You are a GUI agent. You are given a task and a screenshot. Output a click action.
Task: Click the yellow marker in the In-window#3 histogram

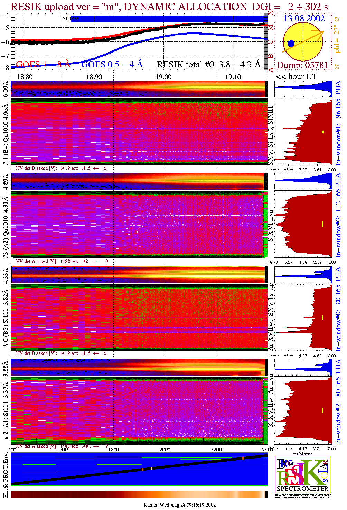point(322,224)
